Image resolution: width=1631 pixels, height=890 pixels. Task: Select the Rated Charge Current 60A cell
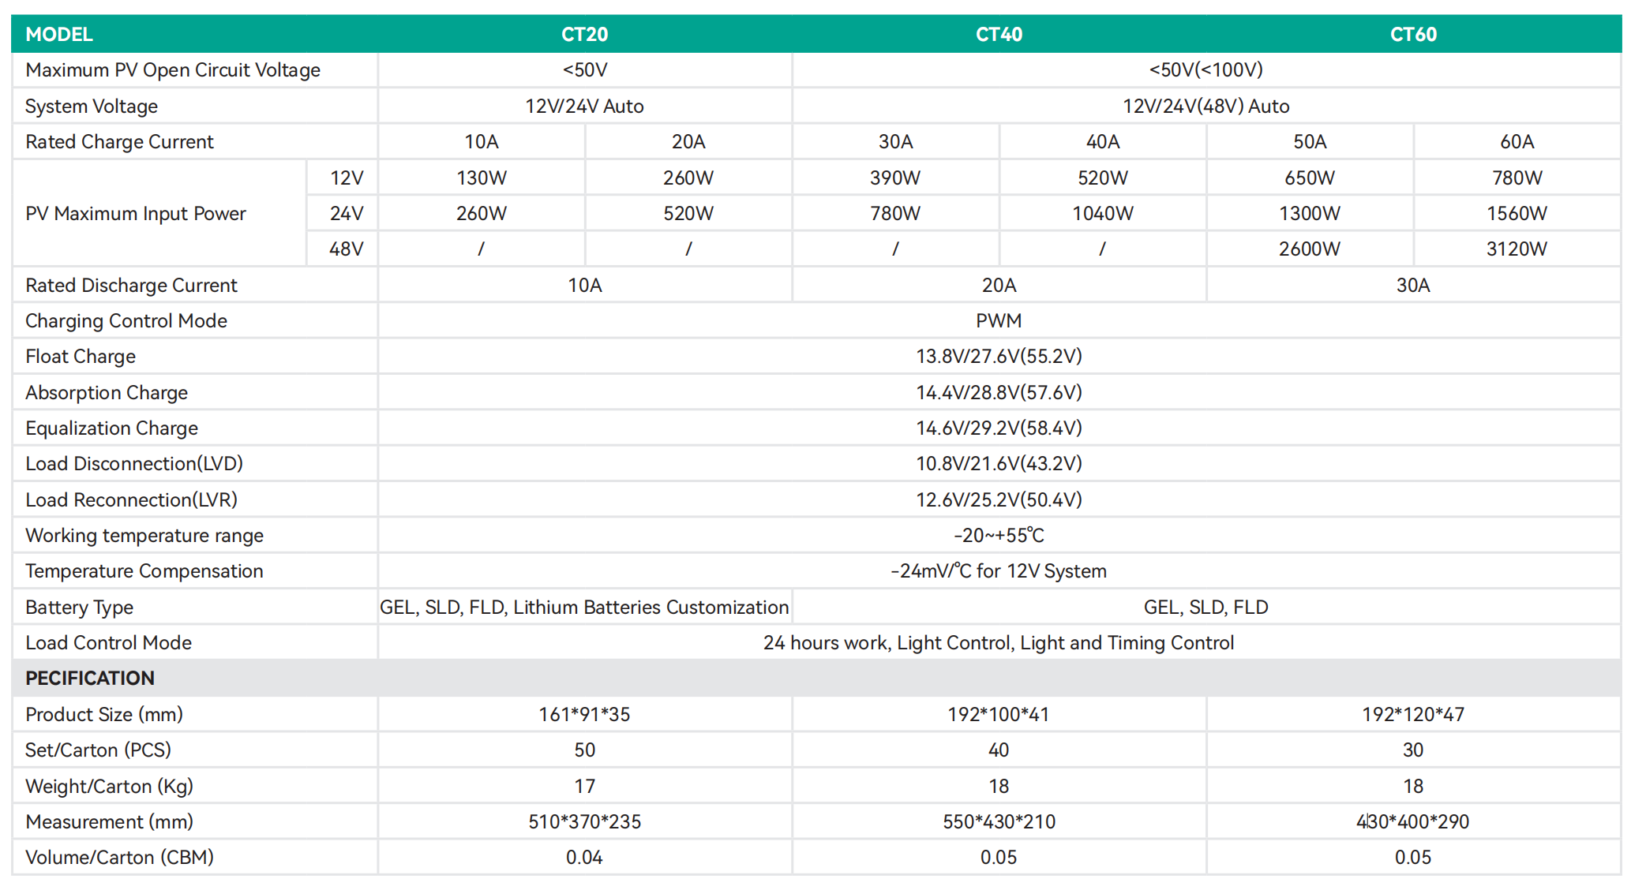coord(1517,142)
